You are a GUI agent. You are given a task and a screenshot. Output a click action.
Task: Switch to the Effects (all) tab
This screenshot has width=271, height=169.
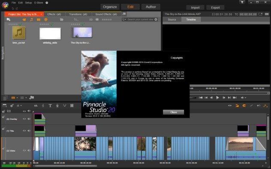click(x=54, y=14)
